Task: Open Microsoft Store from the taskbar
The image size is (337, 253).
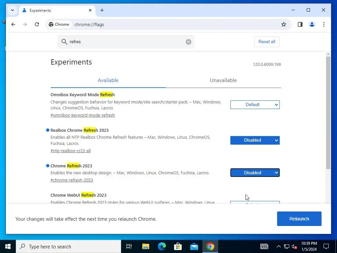Action: pyautogui.click(x=178, y=246)
